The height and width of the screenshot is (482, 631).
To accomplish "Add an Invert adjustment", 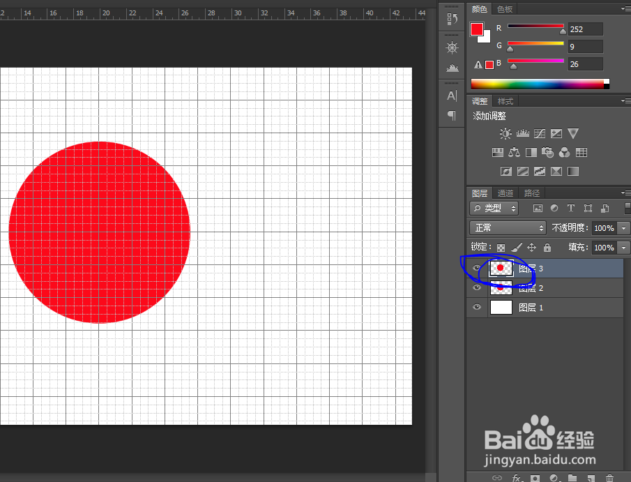I will 506,171.
